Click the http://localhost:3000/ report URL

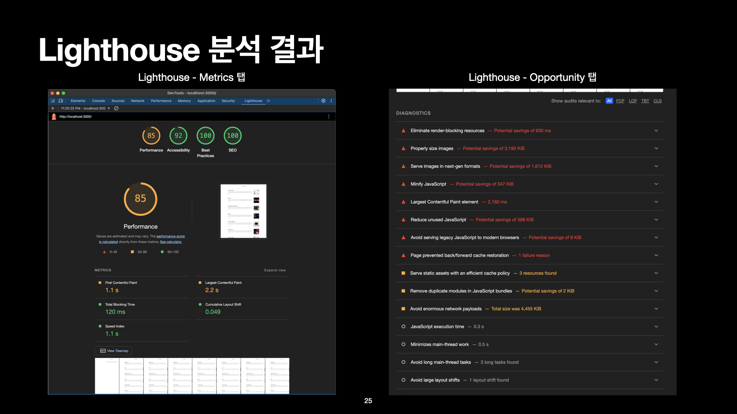(76, 117)
